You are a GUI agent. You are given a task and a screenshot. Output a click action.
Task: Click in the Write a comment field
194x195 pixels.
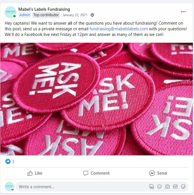tap(82, 187)
